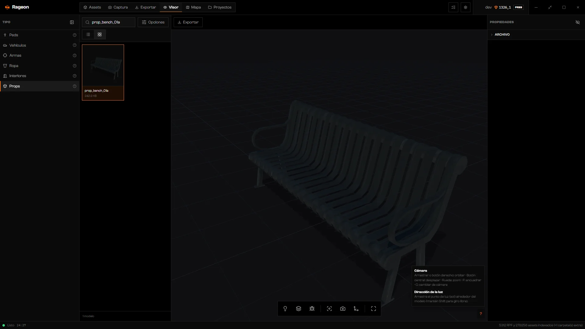The width and height of the screenshot is (585, 329).
Task: Open the Opciones filter dropdown
Action: (x=153, y=22)
